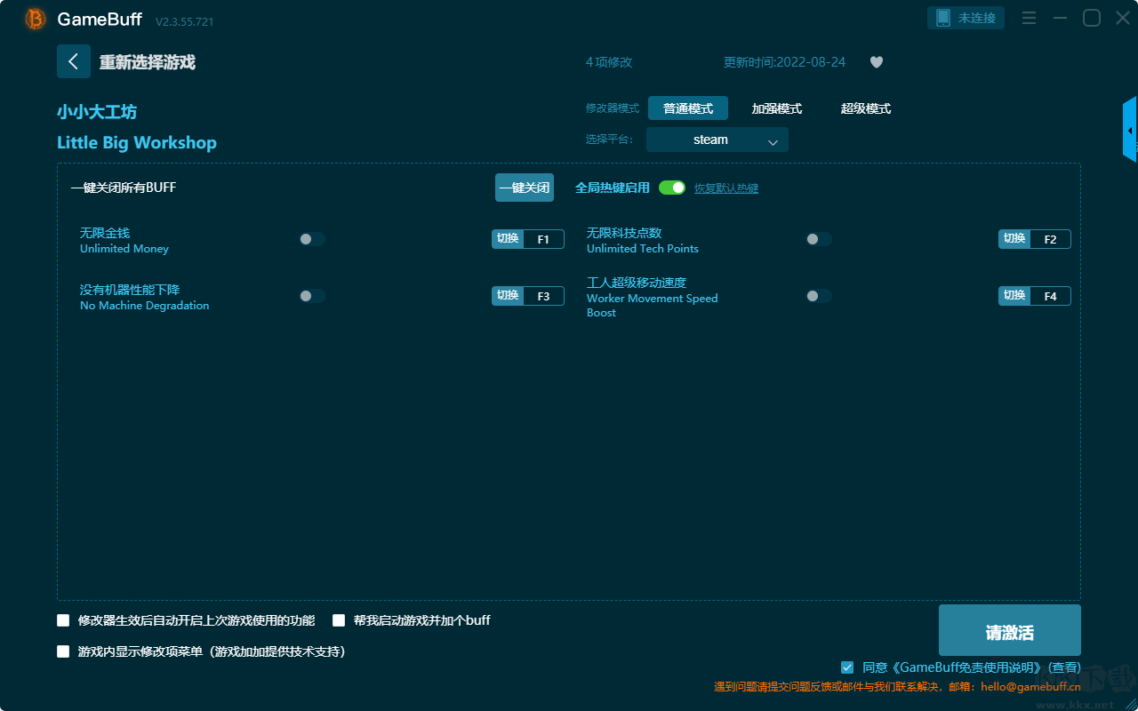Screen dimensions: 1138x711
Task: Click the 工人超级移动速度 label text
Action: pos(637,283)
